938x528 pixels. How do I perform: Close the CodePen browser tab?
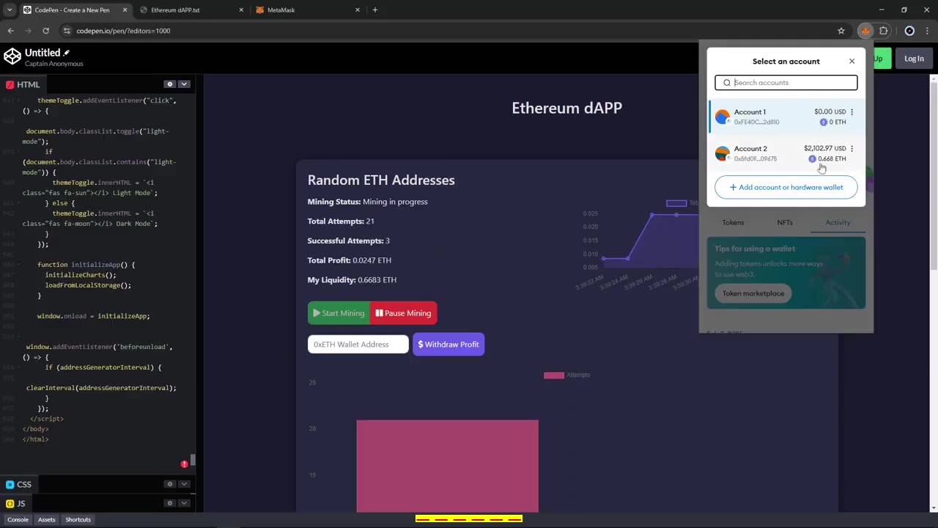pyautogui.click(x=125, y=10)
